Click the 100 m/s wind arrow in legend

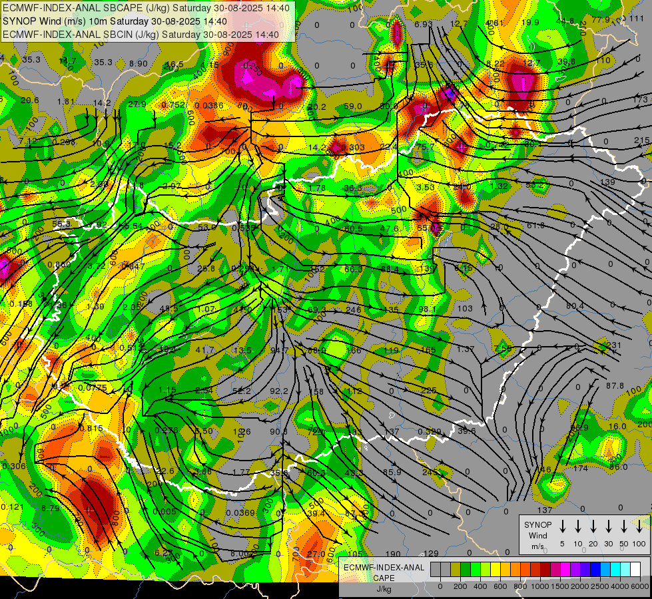[x=639, y=526]
